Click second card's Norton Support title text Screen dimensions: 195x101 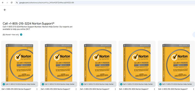55,89
